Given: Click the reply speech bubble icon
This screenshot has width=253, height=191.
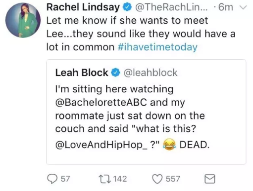Looking at the screenshot, I should click(x=52, y=179).
